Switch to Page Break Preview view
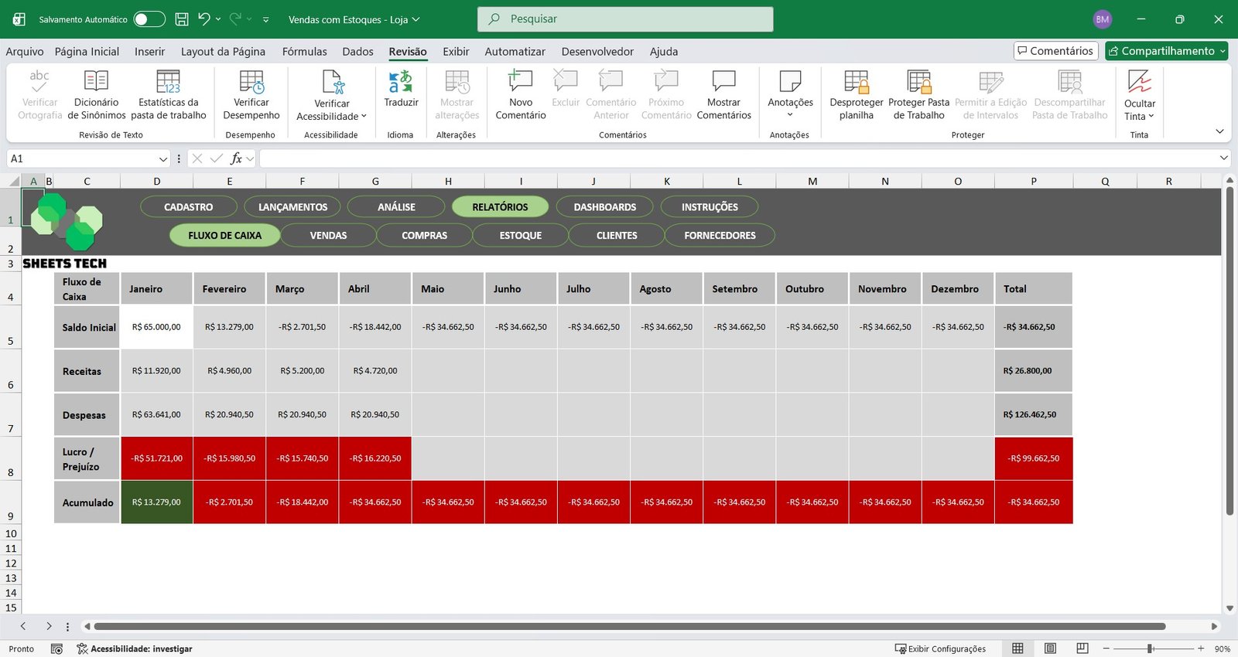 pyautogui.click(x=1082, y=648)
